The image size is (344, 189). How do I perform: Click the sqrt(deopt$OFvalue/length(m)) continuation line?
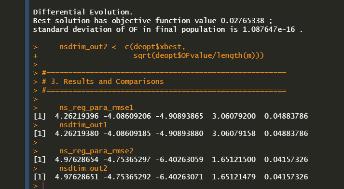[199, 55]
